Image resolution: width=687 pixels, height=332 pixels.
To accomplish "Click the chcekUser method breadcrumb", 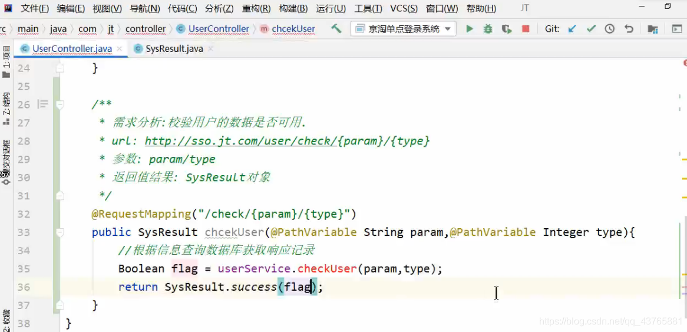I will (x=288, y=29).
